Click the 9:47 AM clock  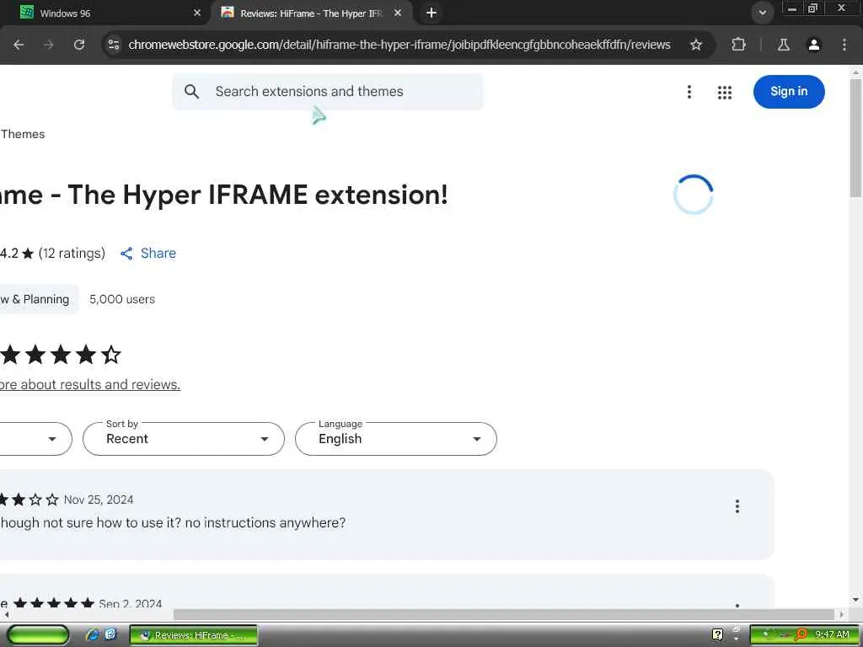coord(832,634)
